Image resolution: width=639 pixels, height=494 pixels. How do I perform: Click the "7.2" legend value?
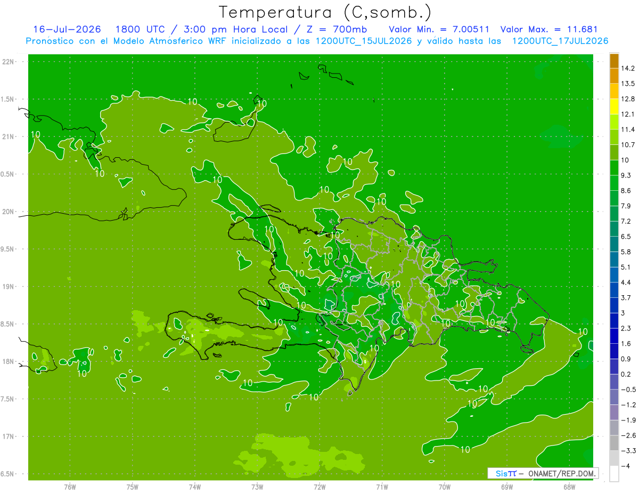click(627, 221)
